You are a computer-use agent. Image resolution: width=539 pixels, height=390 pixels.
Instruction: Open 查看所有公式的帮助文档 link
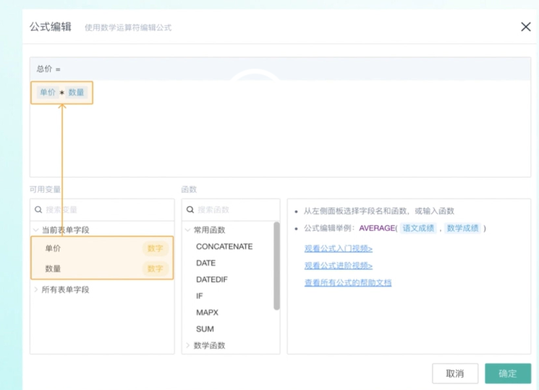click(348, 283)
